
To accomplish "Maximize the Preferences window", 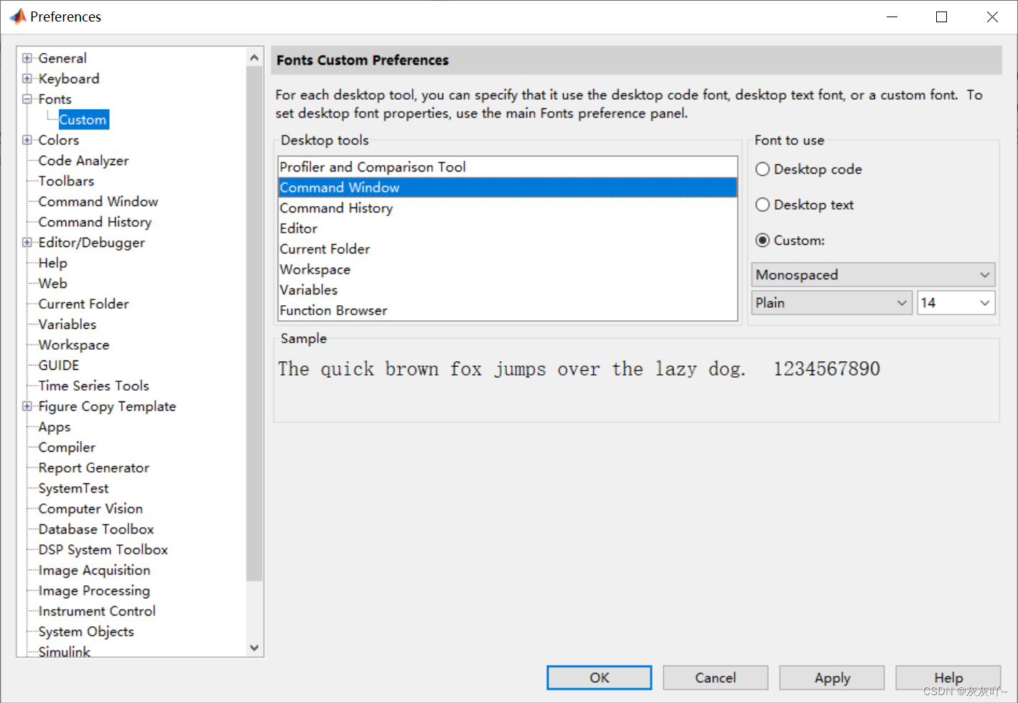I will pos(941,17).
